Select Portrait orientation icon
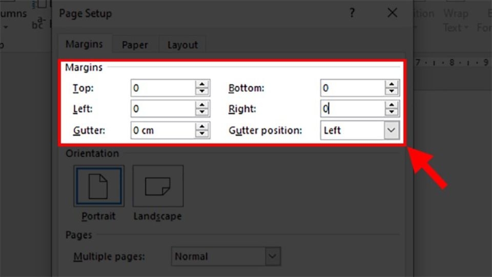Image resolution: width=492 pixels, height=277 pixels. coord(98,186)
